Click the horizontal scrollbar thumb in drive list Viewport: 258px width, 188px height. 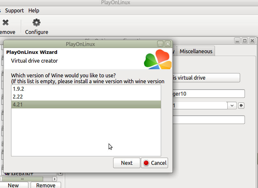[23, 179]
